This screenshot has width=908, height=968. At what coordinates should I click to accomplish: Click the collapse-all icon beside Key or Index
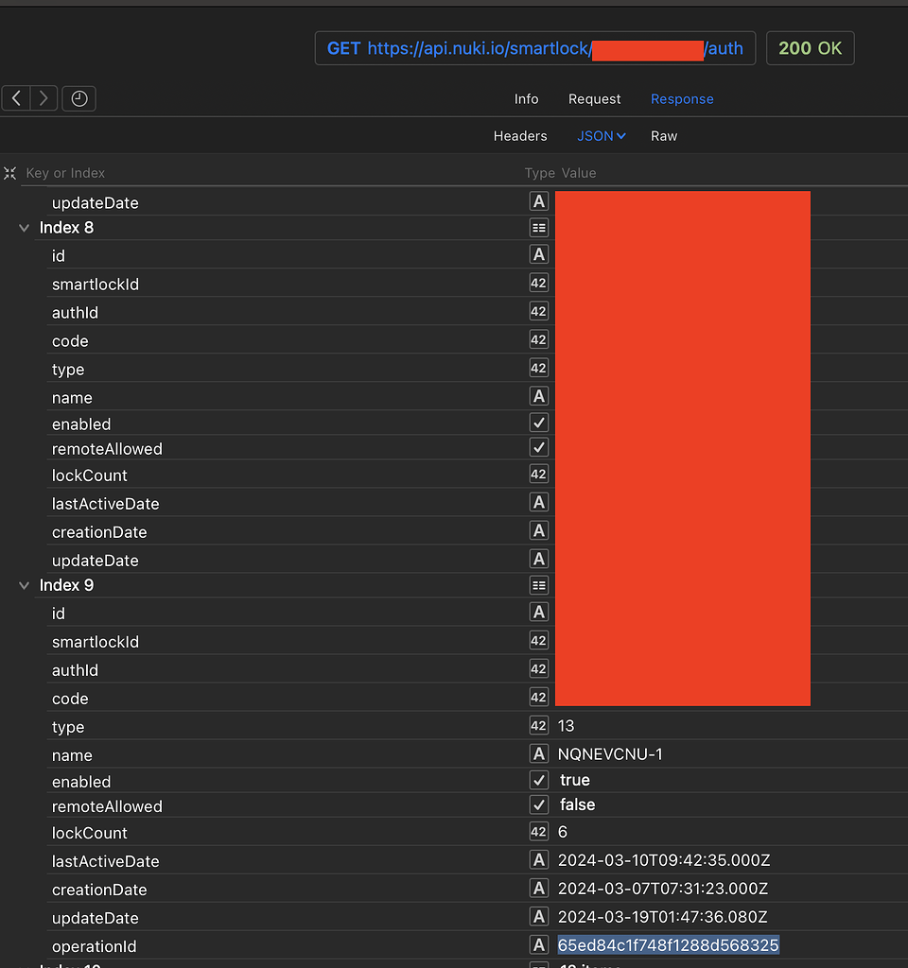[9, 173]
